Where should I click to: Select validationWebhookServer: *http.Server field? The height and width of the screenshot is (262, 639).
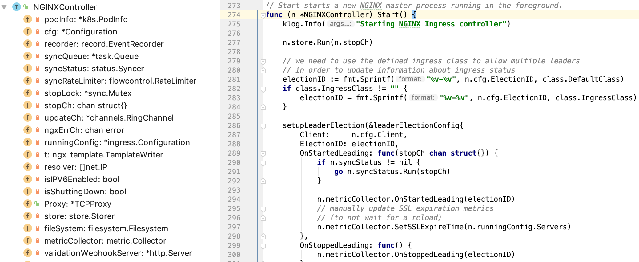click(118, 253)
